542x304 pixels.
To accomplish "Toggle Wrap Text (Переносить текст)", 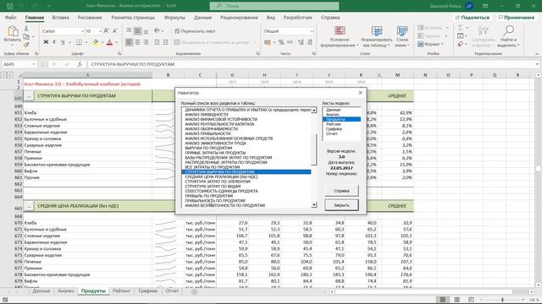I will coord(196,31).
